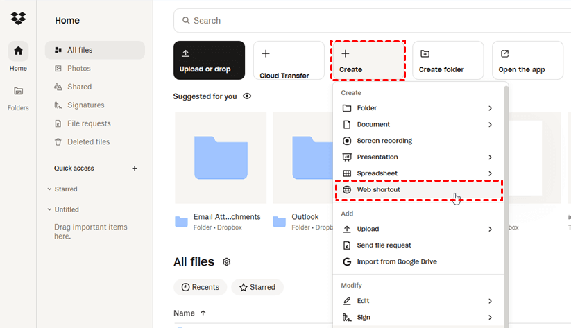The width and height of the screenshot is (571, 328).
Task: Collapse the Untitled section in sidebar
Action: coord(49,209)
